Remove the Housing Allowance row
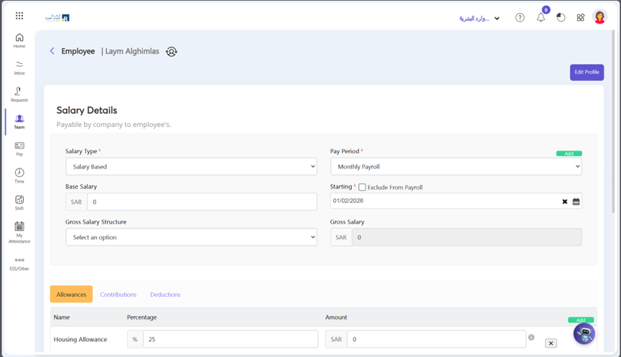Screen dimensions: 621x357 pyautogui.click(x=551, y=343)
